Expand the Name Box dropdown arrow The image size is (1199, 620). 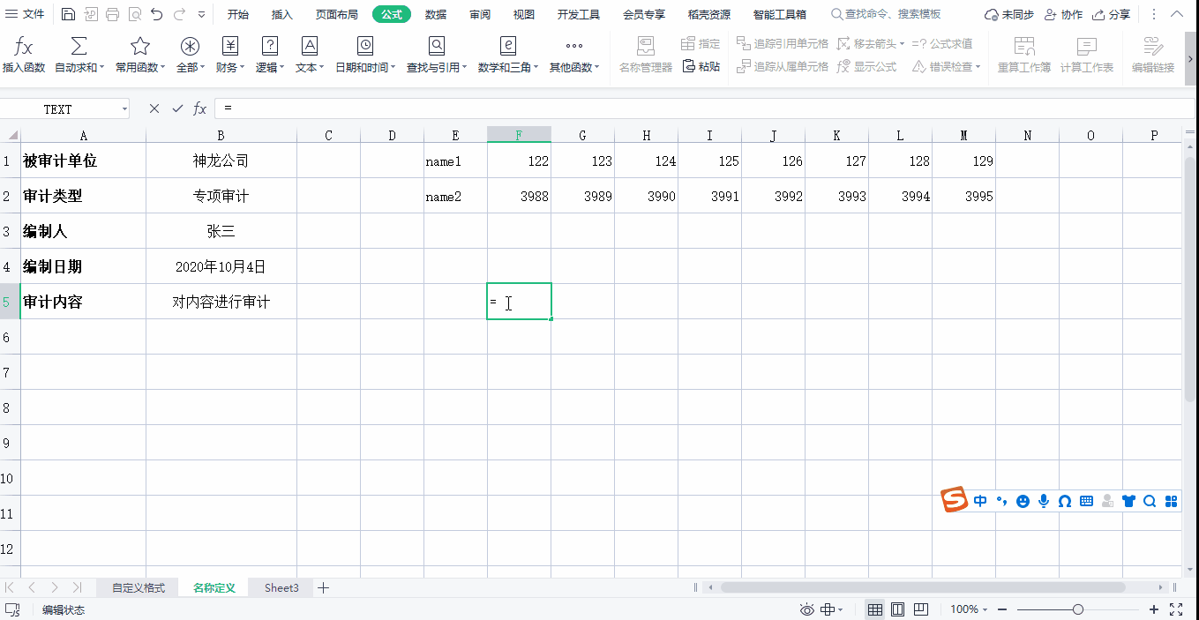[x=124, y=109]
